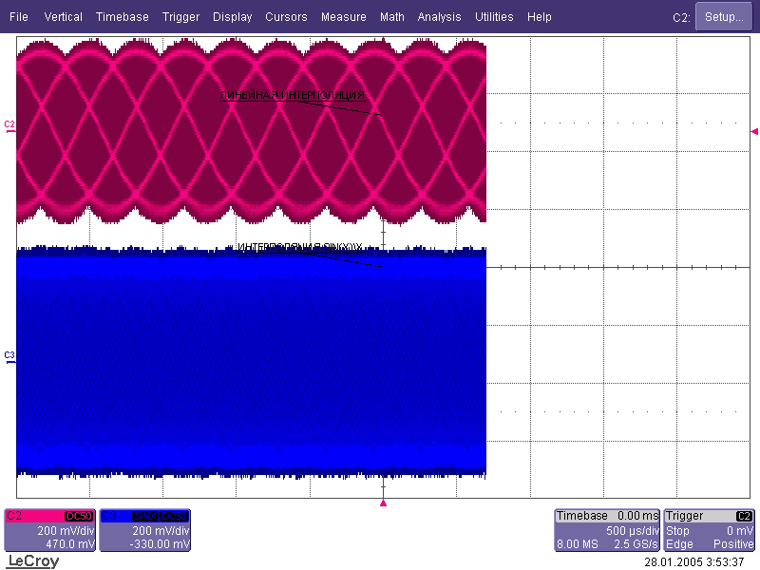
Task: Open the Trigger descriptor box
Action: (709, 530)
